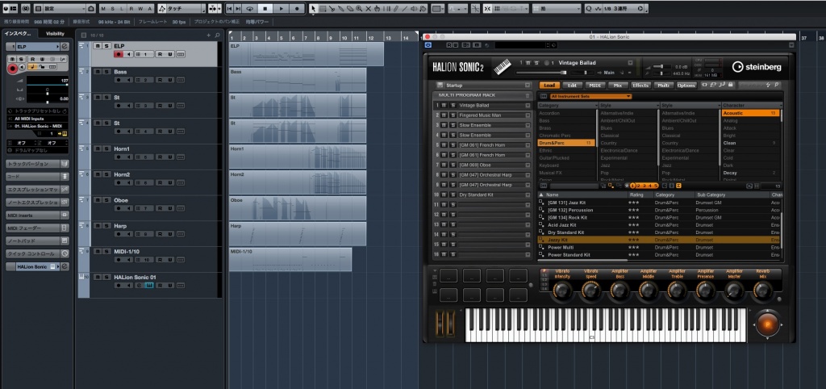Select the Erase tool
This screenshot has width=826, height=389.
pyautogui.click(x=350, y=8)
